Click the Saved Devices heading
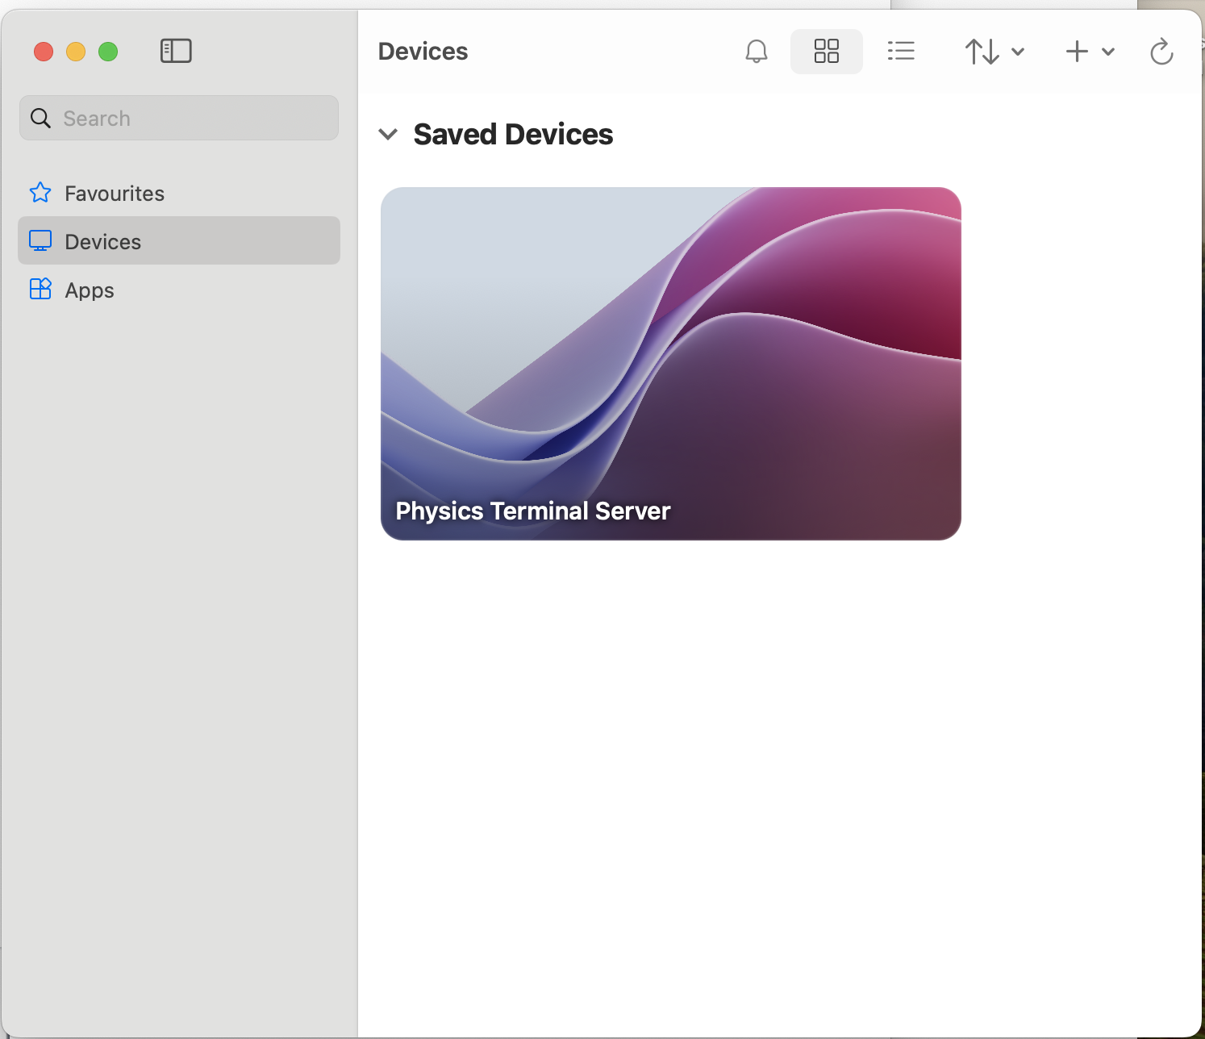This screenshot has height=1039, width=1205. (513, 135)
